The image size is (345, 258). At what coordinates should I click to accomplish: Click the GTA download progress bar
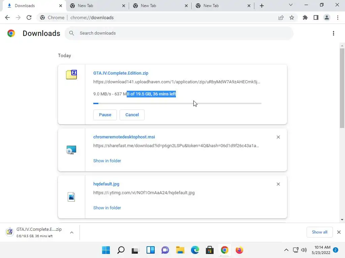coord(177,103)
